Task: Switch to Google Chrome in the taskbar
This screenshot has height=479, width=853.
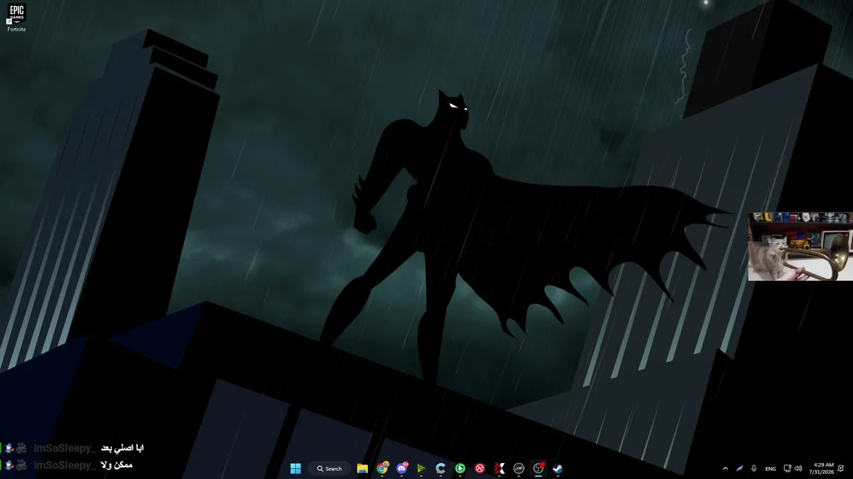Action: pyautogui.click(x=383, y=468)
